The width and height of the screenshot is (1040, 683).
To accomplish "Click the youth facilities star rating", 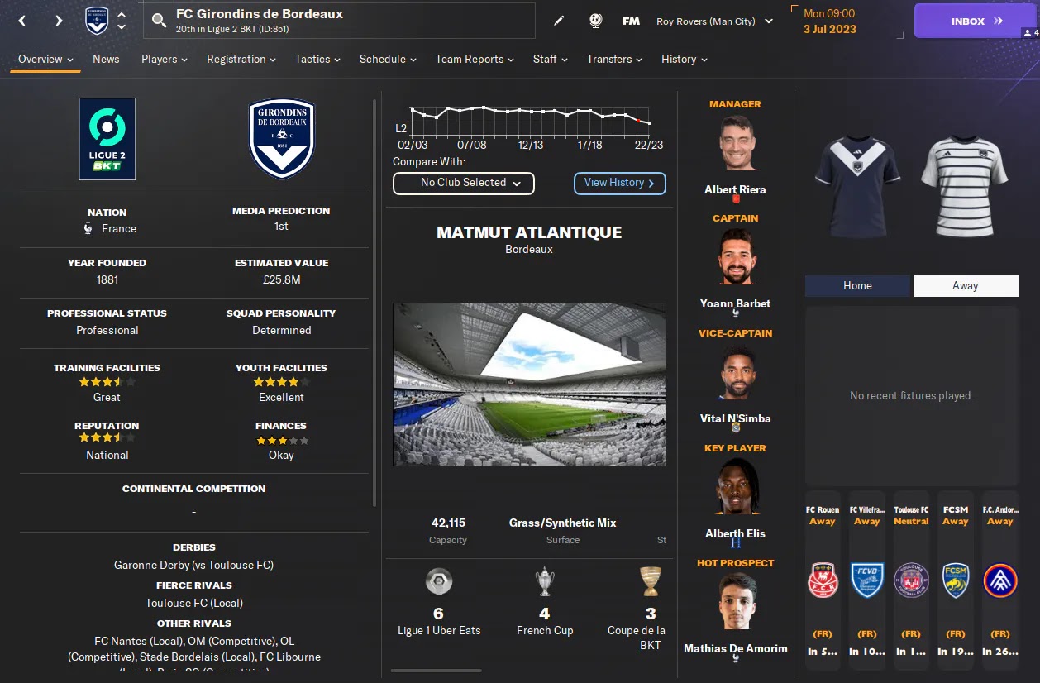I will pyautogui.click(x=281, y=382).
